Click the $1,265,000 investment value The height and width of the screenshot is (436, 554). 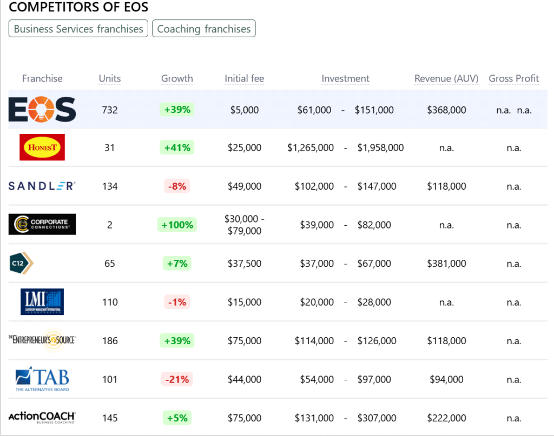coord(311,148)
